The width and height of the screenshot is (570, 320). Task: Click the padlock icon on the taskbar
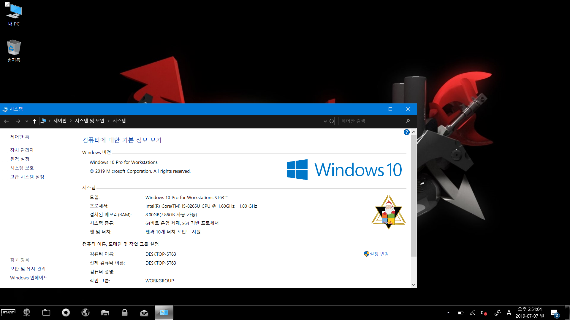[125, 313]
